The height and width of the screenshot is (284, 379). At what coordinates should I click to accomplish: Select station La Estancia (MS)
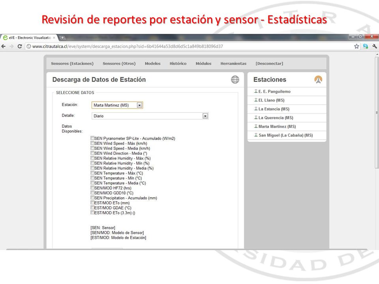pyautogui.click(x=274, y=109)
